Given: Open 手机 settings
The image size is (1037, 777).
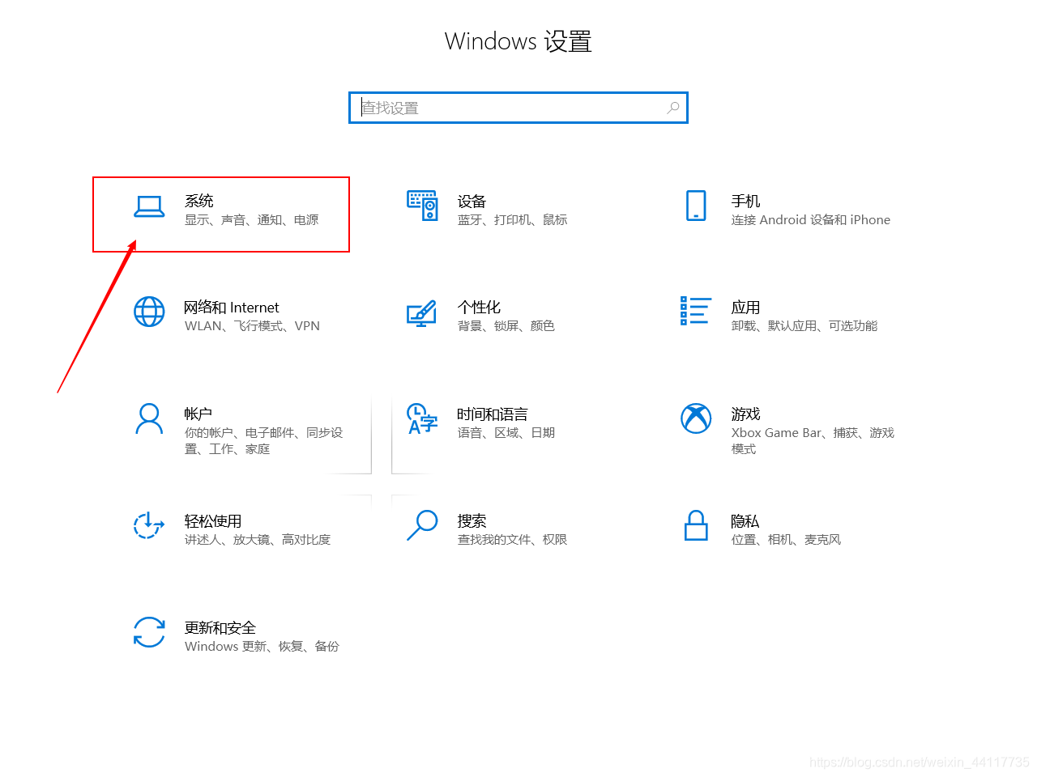Looking at the screenshot, I should click(x=695, y=206).
